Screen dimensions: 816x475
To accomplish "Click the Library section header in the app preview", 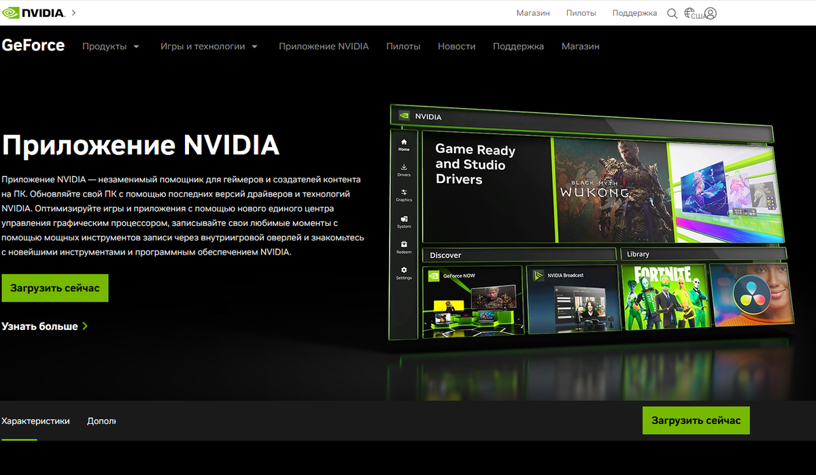I will [704, 254].
